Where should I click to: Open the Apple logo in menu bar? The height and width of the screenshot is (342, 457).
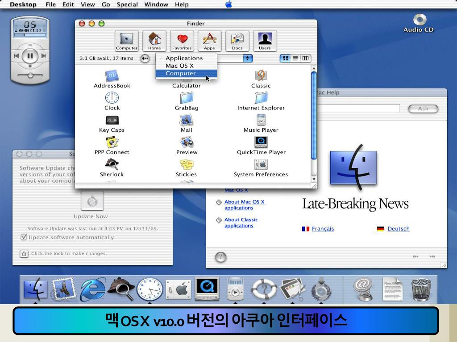tap(229, 4)
